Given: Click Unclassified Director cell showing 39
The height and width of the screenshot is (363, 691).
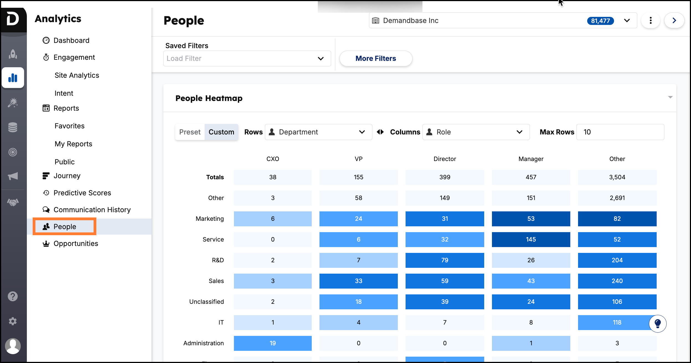Looking at the screenshot, I should [445, 302].
